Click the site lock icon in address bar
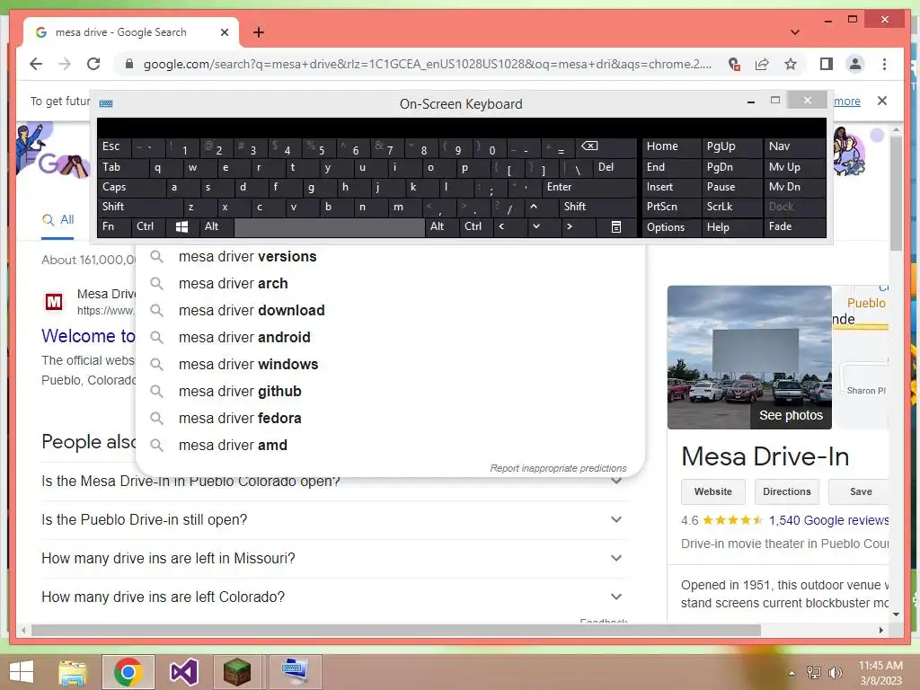The height and width of the screenshot is (690, 920). tap(129, 64)
